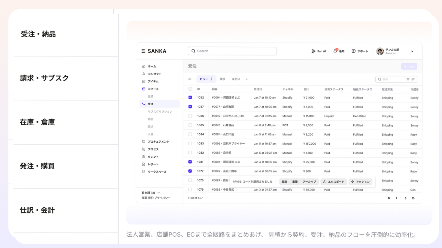The height and width of the screenshot is (248, 442).
Task: Click the San AI sparkle icon
Action: pos(313,51)
